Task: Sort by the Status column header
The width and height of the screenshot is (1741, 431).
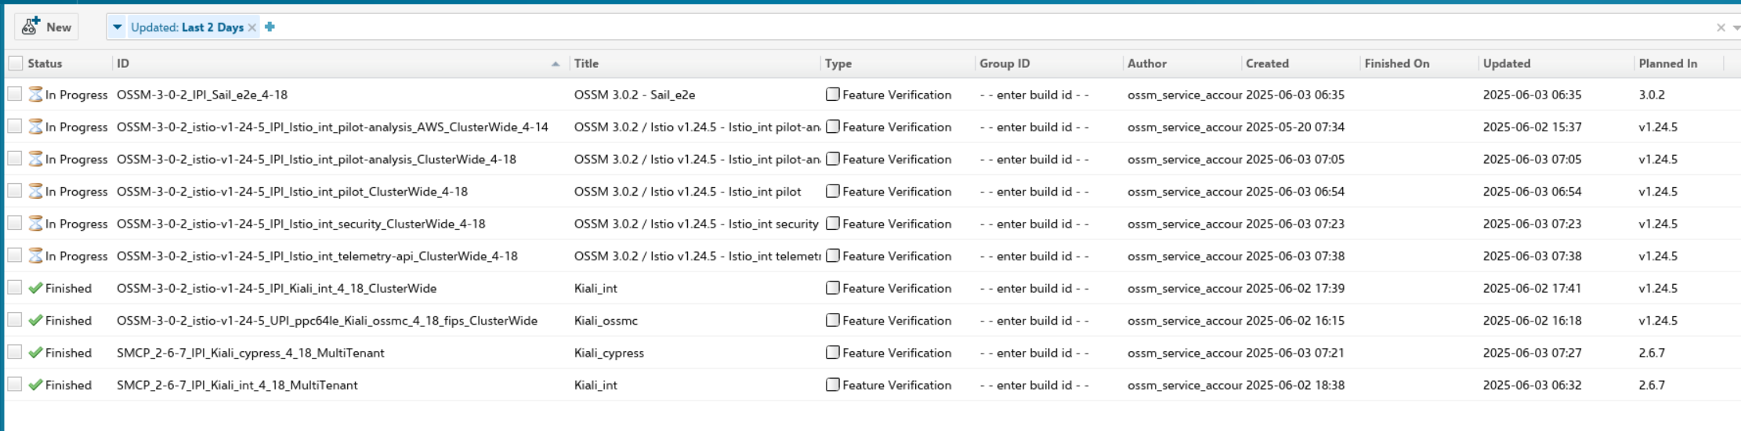Action: [45, 63]
